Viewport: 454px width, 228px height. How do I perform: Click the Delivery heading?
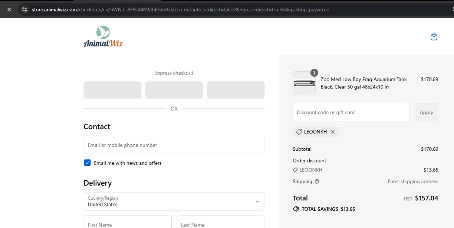pyautogui.click(x=98, y=183)
